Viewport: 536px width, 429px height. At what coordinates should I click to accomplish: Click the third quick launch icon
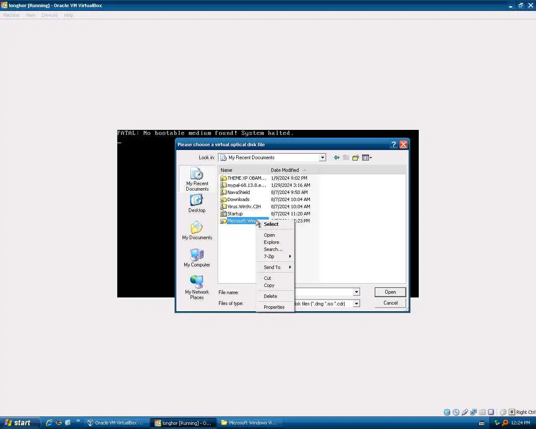tap(68, 423)
